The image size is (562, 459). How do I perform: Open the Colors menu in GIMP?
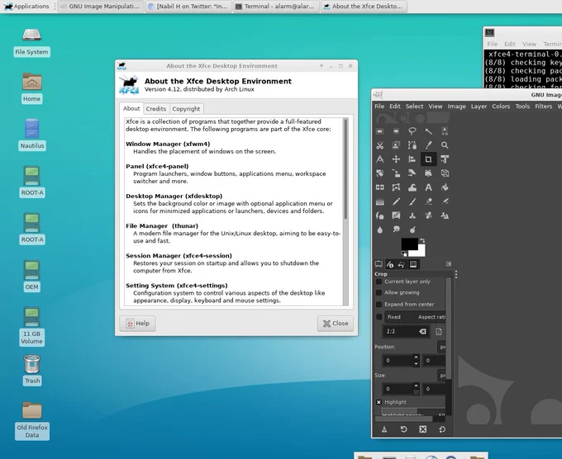501,106
